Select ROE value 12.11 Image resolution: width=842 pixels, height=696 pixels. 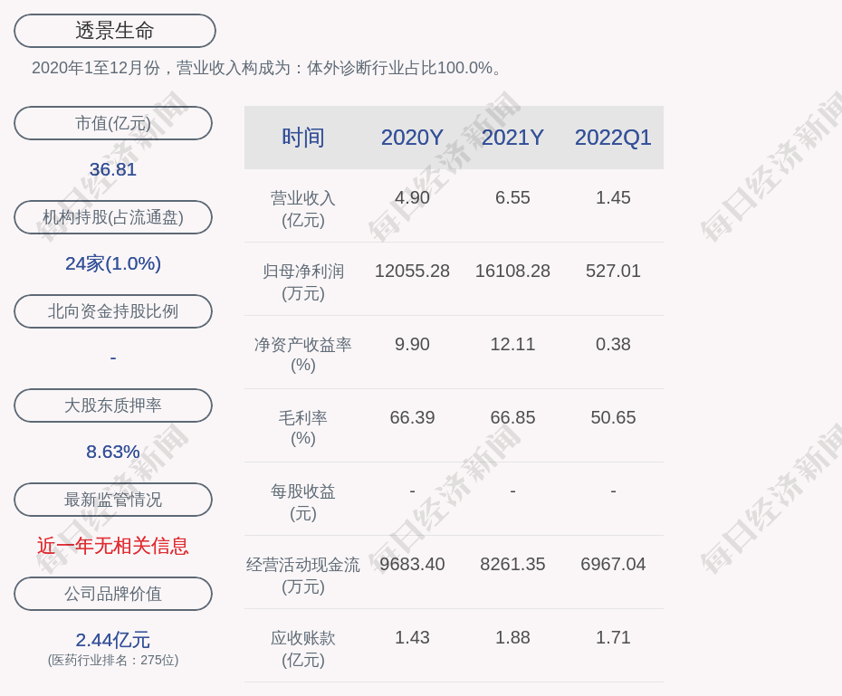512,344
